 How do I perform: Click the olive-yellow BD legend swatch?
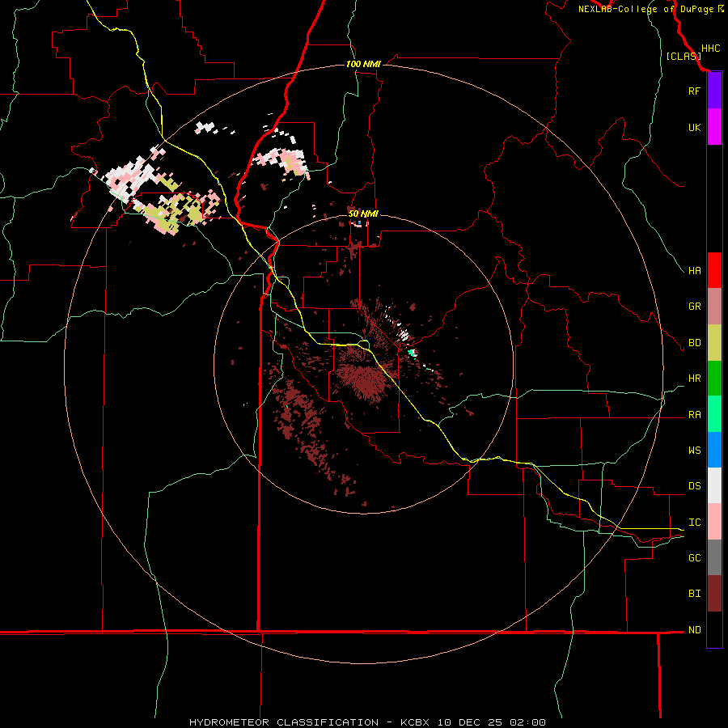714,343
